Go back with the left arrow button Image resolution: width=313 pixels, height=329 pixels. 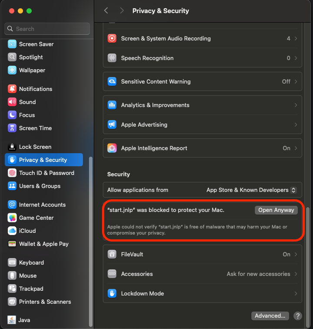[x=106, y=10]
